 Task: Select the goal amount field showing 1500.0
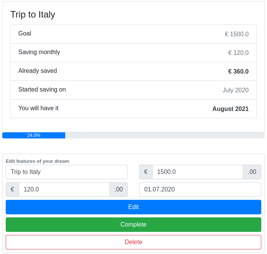198,172
